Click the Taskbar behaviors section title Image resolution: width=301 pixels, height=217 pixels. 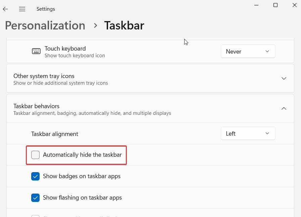pyautogui.click(x=36, y=106)
